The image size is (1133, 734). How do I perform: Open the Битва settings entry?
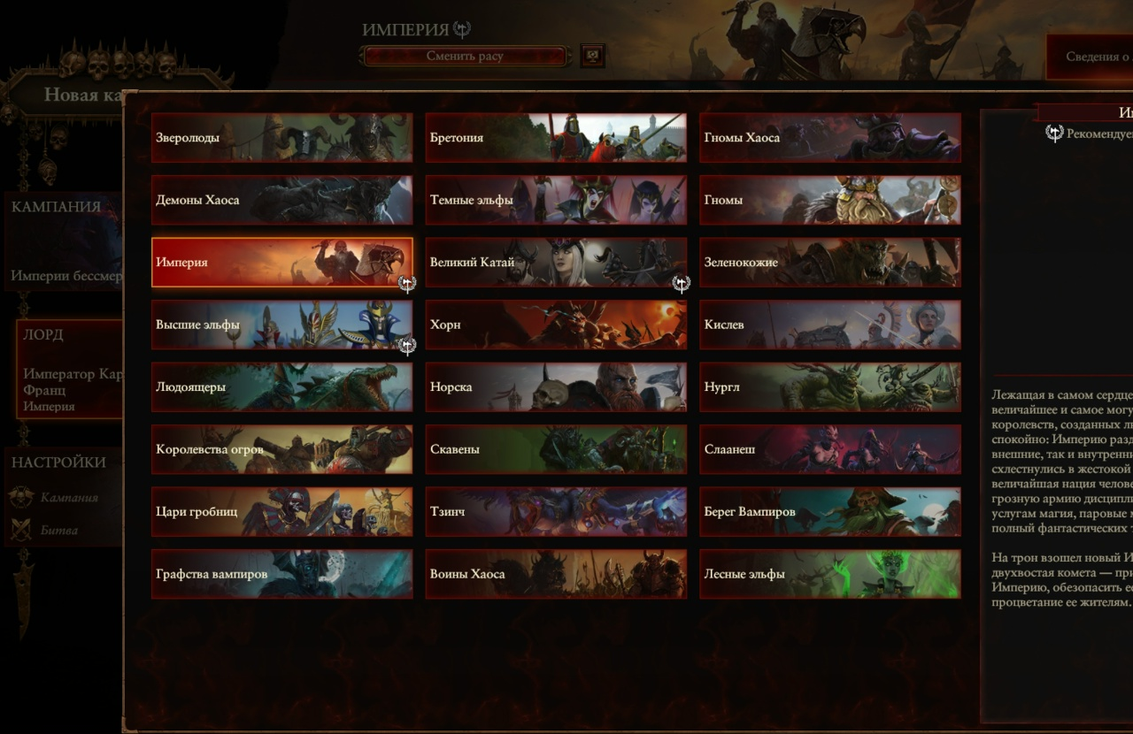[x=58, y=531]
